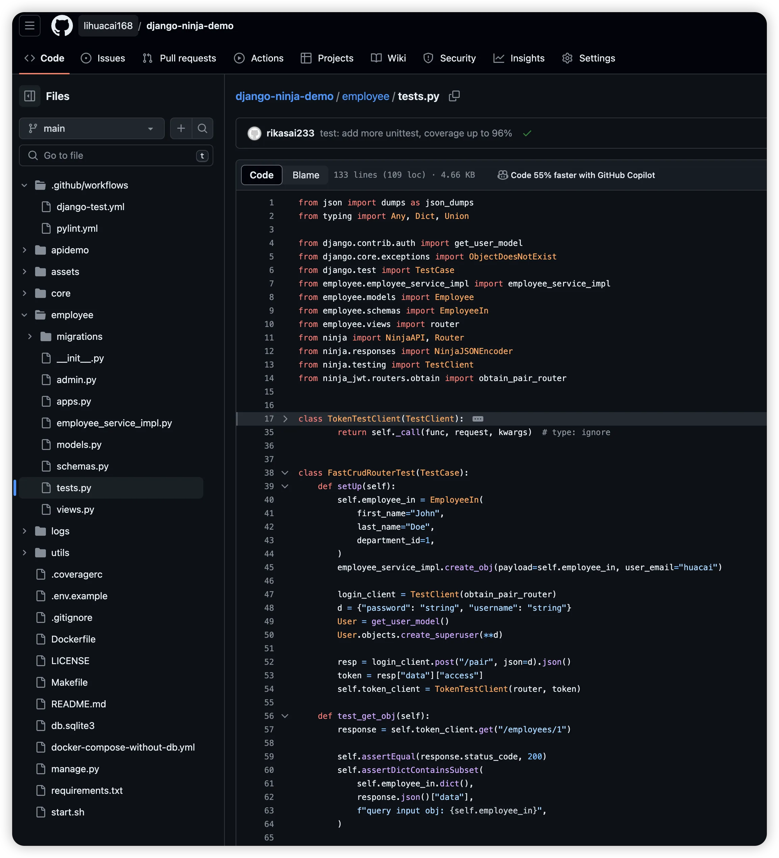This screenshot has height=858, width=779.
Task: Unfold the TokenTestClient class on line 17
Action: pyautogui.click(x=285, y=419)
